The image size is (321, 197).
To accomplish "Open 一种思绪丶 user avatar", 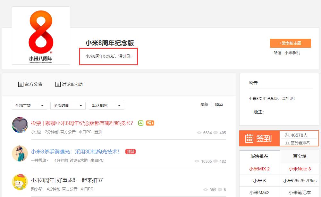I will point(20,153).
